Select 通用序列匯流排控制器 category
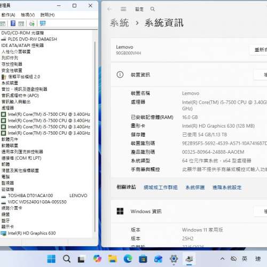Viewport: 267px width, 267px height. [22, 152]
